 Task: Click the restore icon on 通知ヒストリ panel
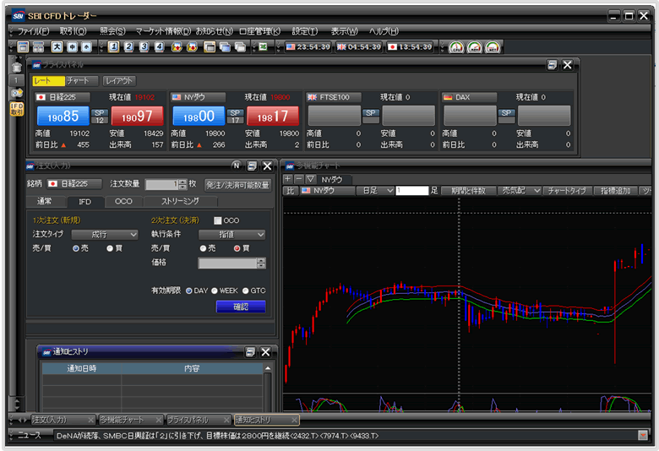[x=250, y=352]
